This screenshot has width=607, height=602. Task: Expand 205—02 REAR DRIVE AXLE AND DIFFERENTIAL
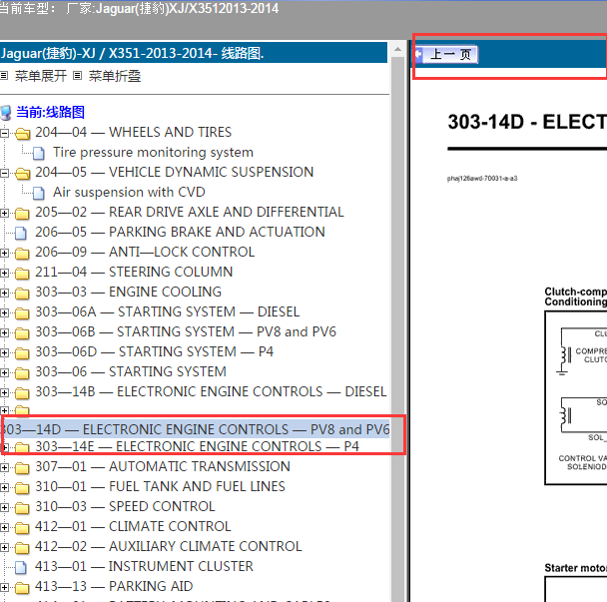point(4,214)
